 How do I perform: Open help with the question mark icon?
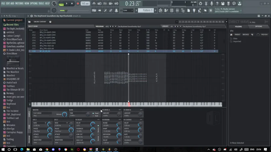217,3
